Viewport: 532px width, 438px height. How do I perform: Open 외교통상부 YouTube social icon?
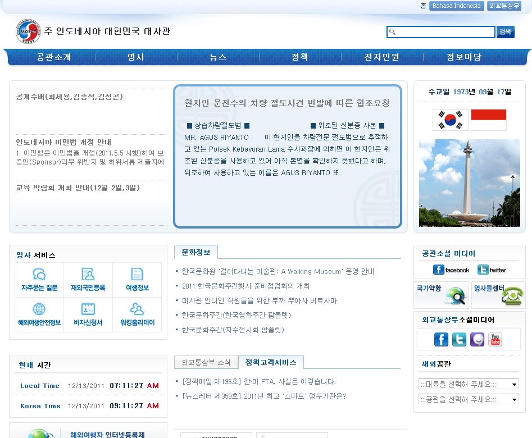tap(495, 339)
